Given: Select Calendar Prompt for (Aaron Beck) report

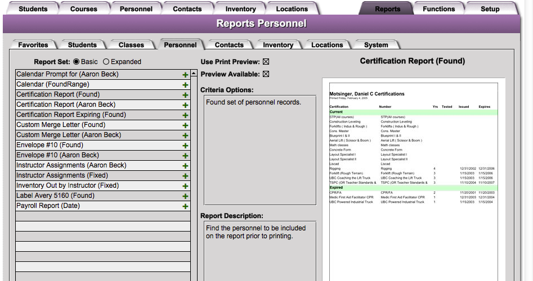Looking at the screenshot, I should coord(102,74).
